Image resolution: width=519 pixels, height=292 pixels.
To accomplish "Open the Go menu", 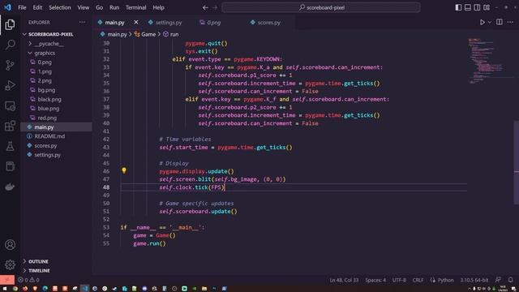I will point(99,7).
